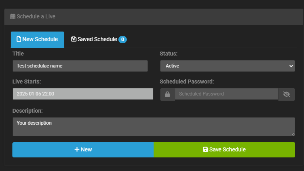304x171 pixels.
Task: Click the file icon in New Schedule tab
Action: click(18, 39)
